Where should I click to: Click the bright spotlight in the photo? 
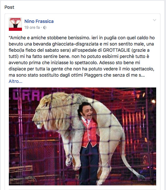pyautogui.click(x=153, y=101)
